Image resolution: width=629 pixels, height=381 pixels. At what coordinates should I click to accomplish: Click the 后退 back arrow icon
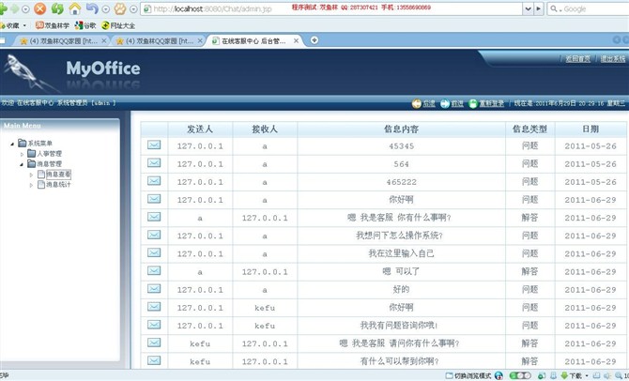[417, 104]
